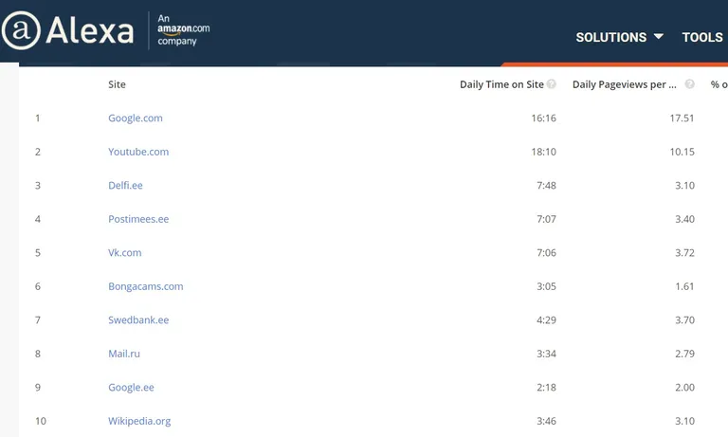Select the 2.00 pageviews value
The image size is (728, 437).
click(x=684, y=388)
